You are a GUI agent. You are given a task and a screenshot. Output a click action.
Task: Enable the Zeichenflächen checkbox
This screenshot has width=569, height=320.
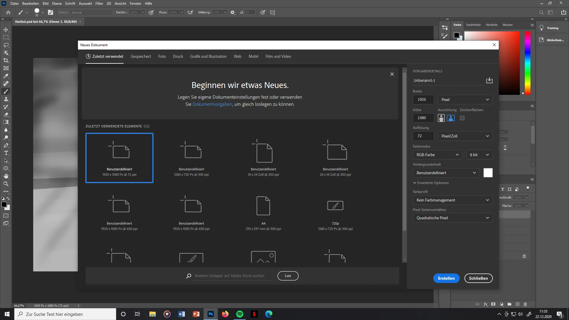(462, 118)
